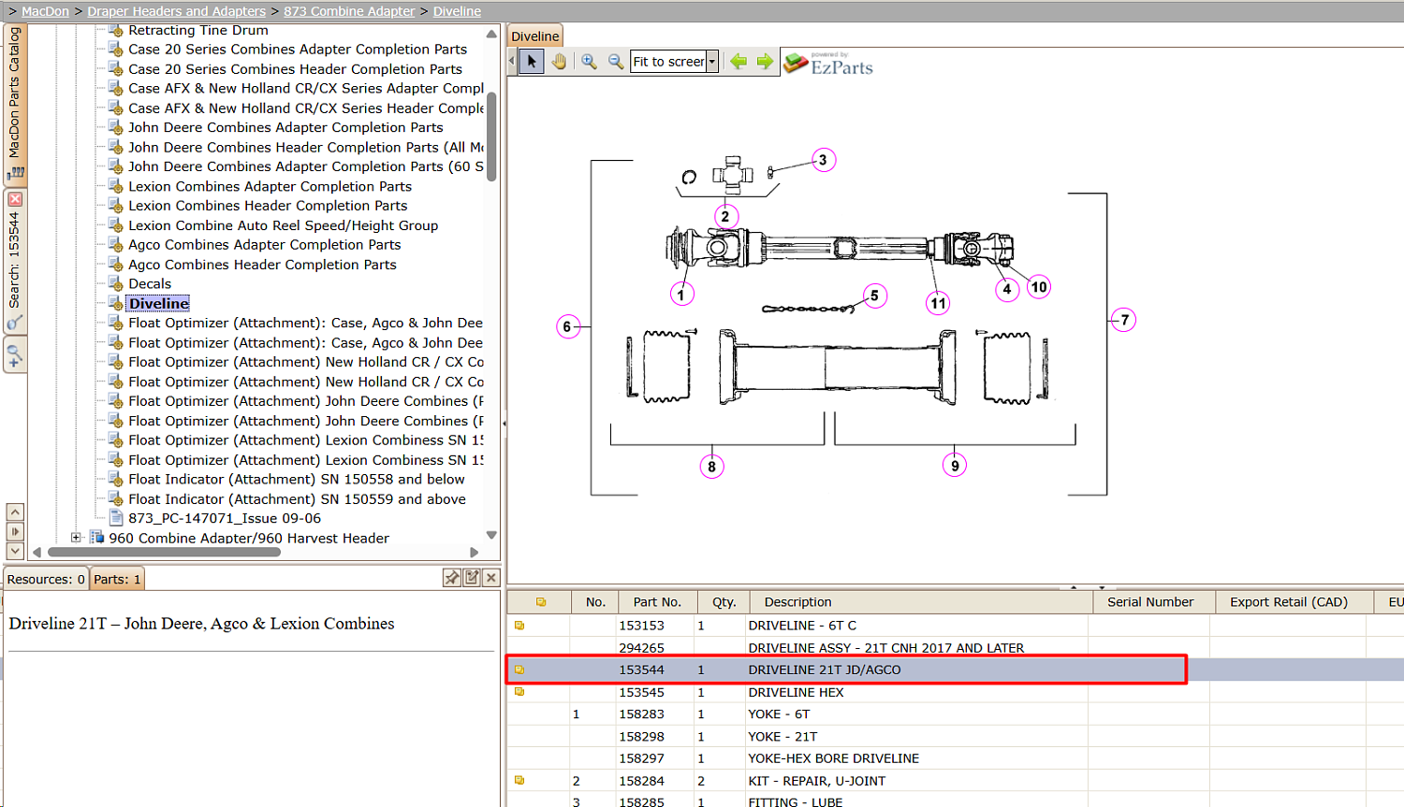This screenshot has width=1404, height=807.
Task: Sort by the Part No. column header
Action: [x=657, y=602]
